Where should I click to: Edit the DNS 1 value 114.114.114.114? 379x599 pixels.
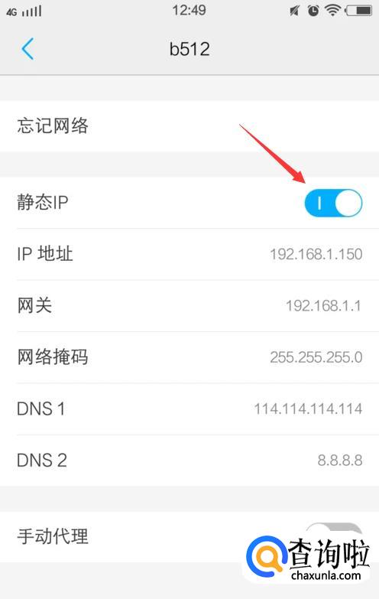[308, 409]
